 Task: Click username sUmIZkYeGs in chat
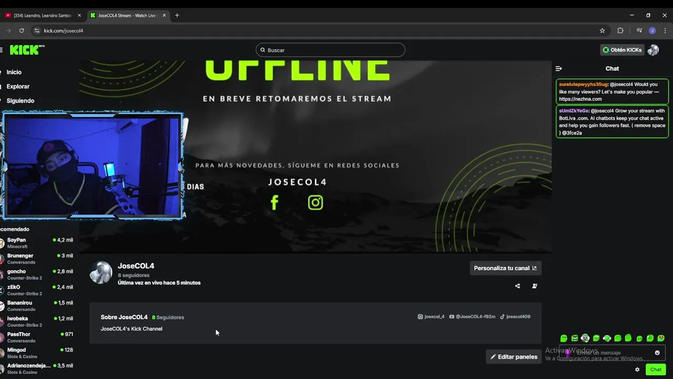pos(573,111)
